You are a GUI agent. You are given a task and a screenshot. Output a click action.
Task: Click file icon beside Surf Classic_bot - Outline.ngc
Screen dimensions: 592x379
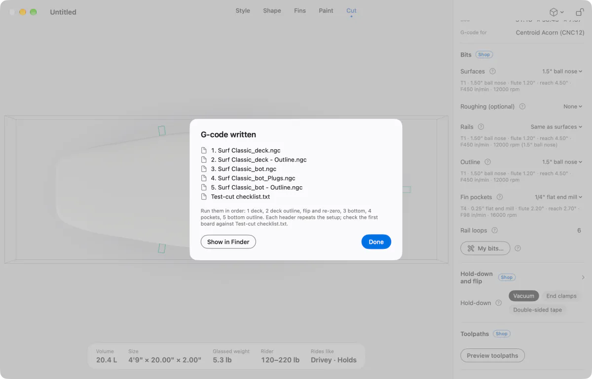pos(204,188)
